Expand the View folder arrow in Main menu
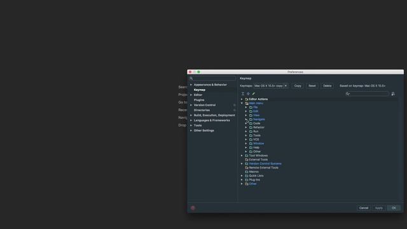Screen dimensions: 407x229 pos(246,115)
